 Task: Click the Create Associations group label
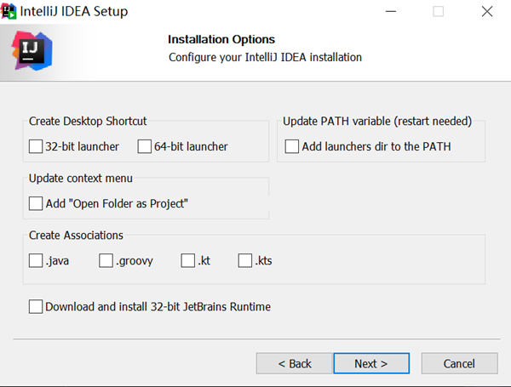77,235
